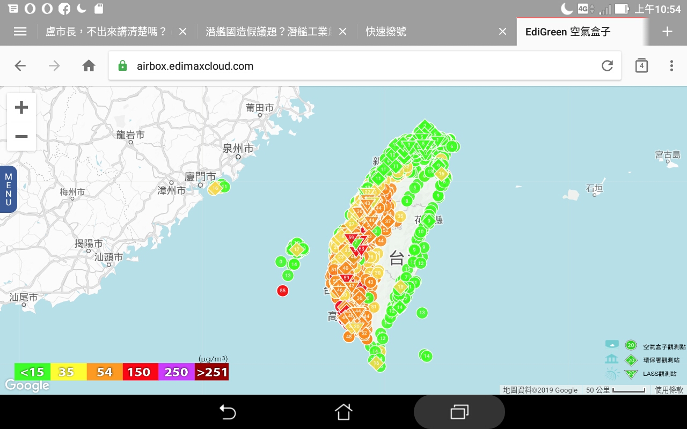The width and height of the screenshot is (687, 429).
Task: Click the orange 54 color scale block
Action: tap(104, 372)
